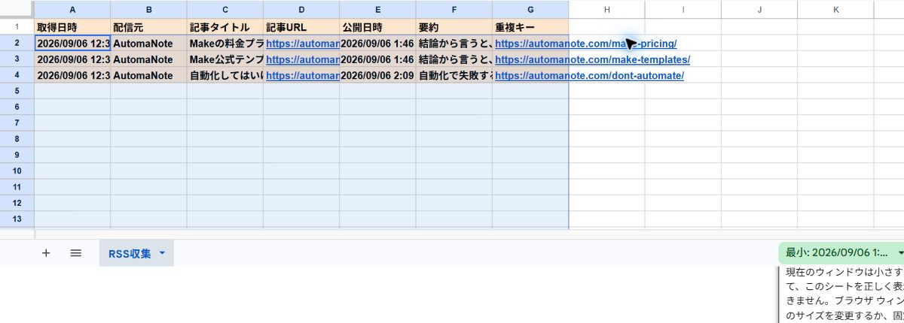Select row 5 header
Viewport: 904px width, 323px height.
(x=17, y=91)
